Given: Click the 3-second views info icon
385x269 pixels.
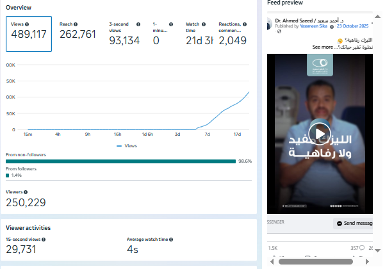Looking at the screenshot, I should (138, 24).
